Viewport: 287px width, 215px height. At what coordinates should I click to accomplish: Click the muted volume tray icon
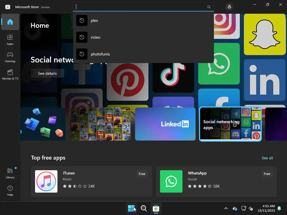251,208
